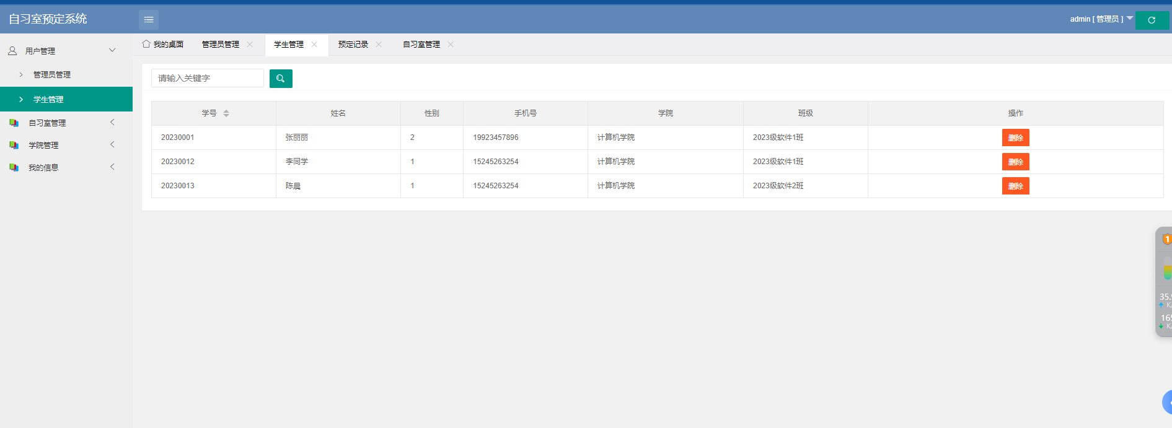Switch to the 我的桌面 tab
The width and height of the screenshot is (1172, 428).
pos(163,45)
